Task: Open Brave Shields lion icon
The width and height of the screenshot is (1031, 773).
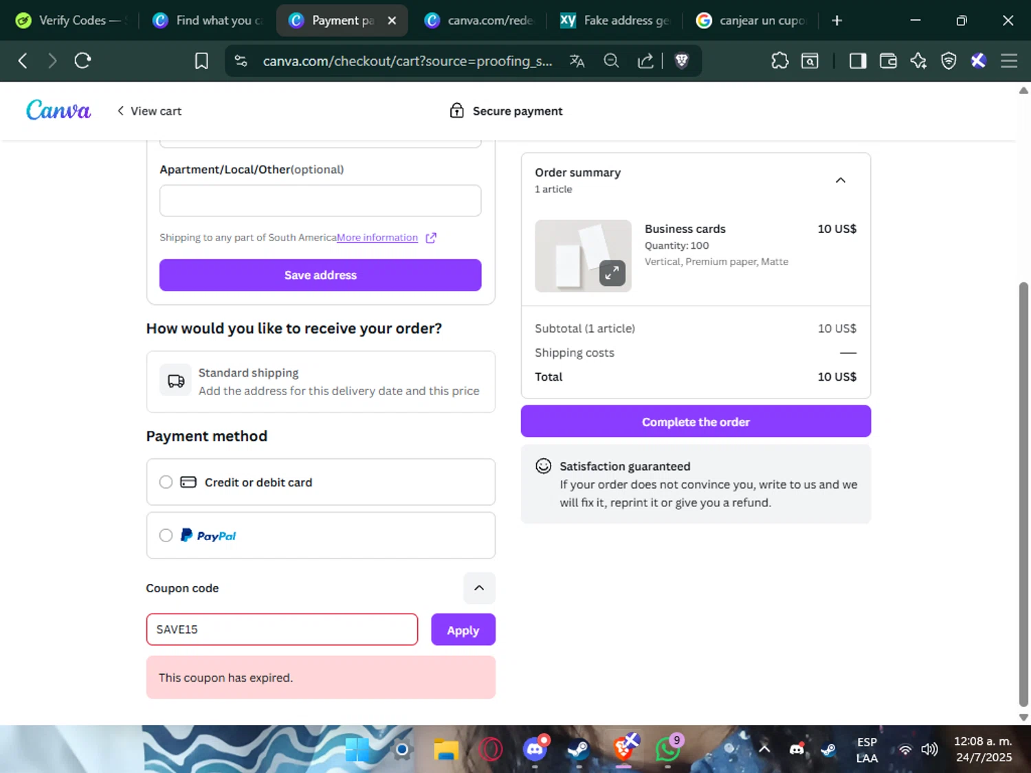Action: pyautogui.click(x=682, y=61)
